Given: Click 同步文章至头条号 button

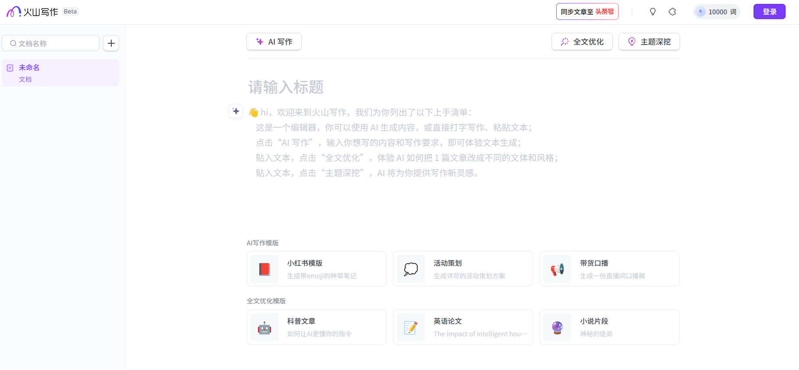Looking at the screenshot, I should (587, 12).
